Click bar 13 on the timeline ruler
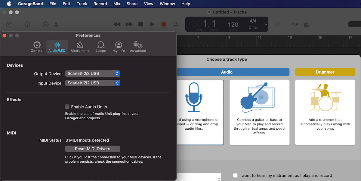 pos(290,38)
